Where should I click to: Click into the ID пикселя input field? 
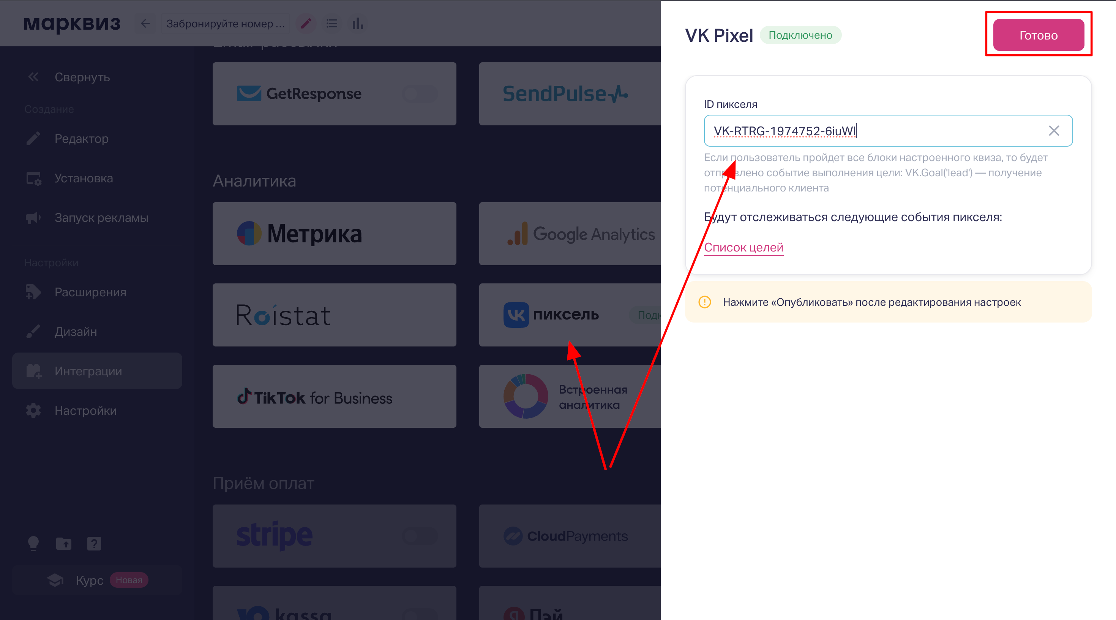pos(888,131)
